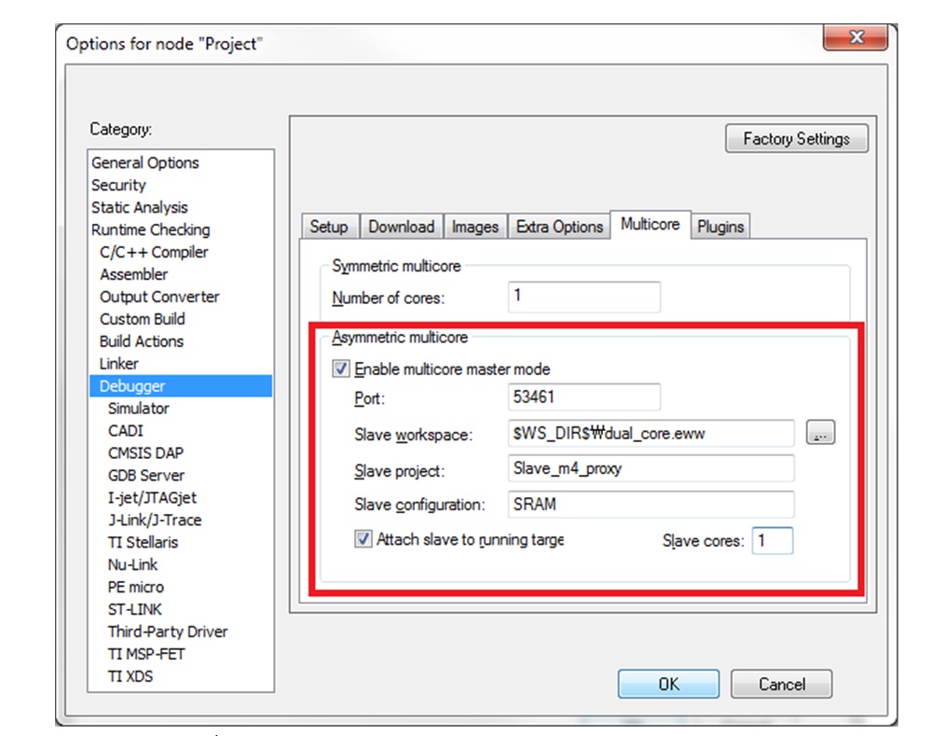
Task: Select C/C++ Compiler in category list
Action: 154,252
